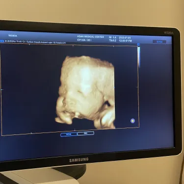
Task: Click the probe and 3D mode label
Action: coord(84,40)
